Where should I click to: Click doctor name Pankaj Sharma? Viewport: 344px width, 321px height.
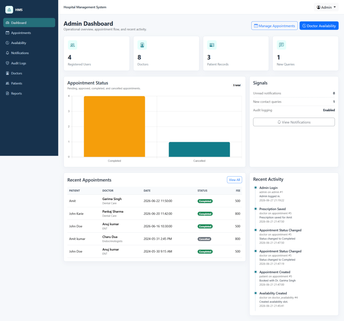pyautogui.click(x=113, y=212)
